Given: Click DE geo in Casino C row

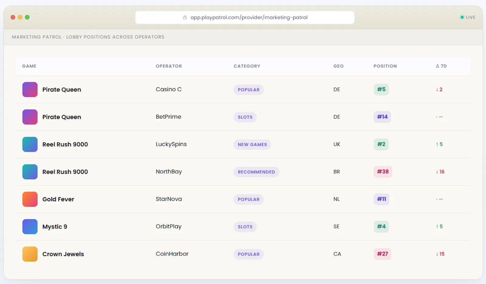Looking at the screenshot, I should coord(337,90).
